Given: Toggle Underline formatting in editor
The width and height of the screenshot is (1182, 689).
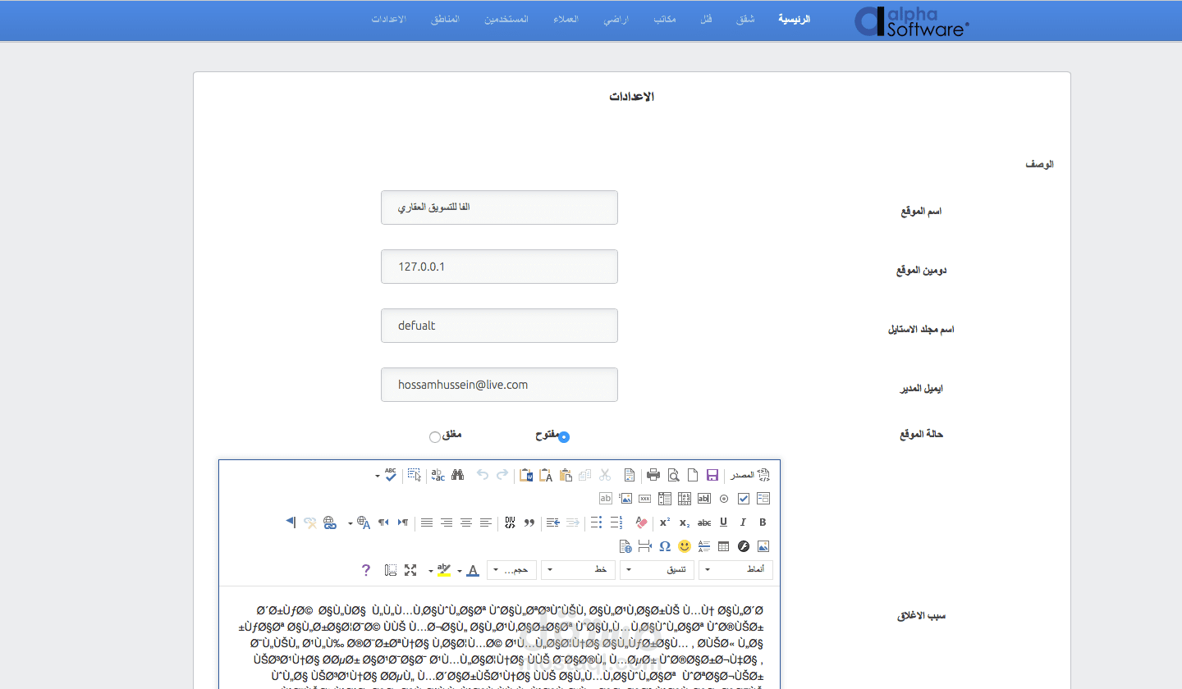Looking at the screenshot, I should (723, 522).
